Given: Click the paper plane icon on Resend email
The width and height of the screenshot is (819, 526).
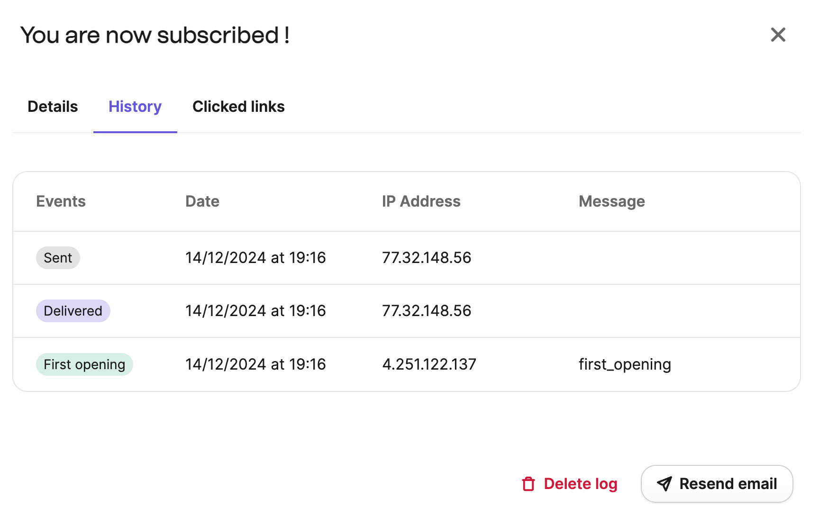Looking at the screenshot, I should click(664, 484).
